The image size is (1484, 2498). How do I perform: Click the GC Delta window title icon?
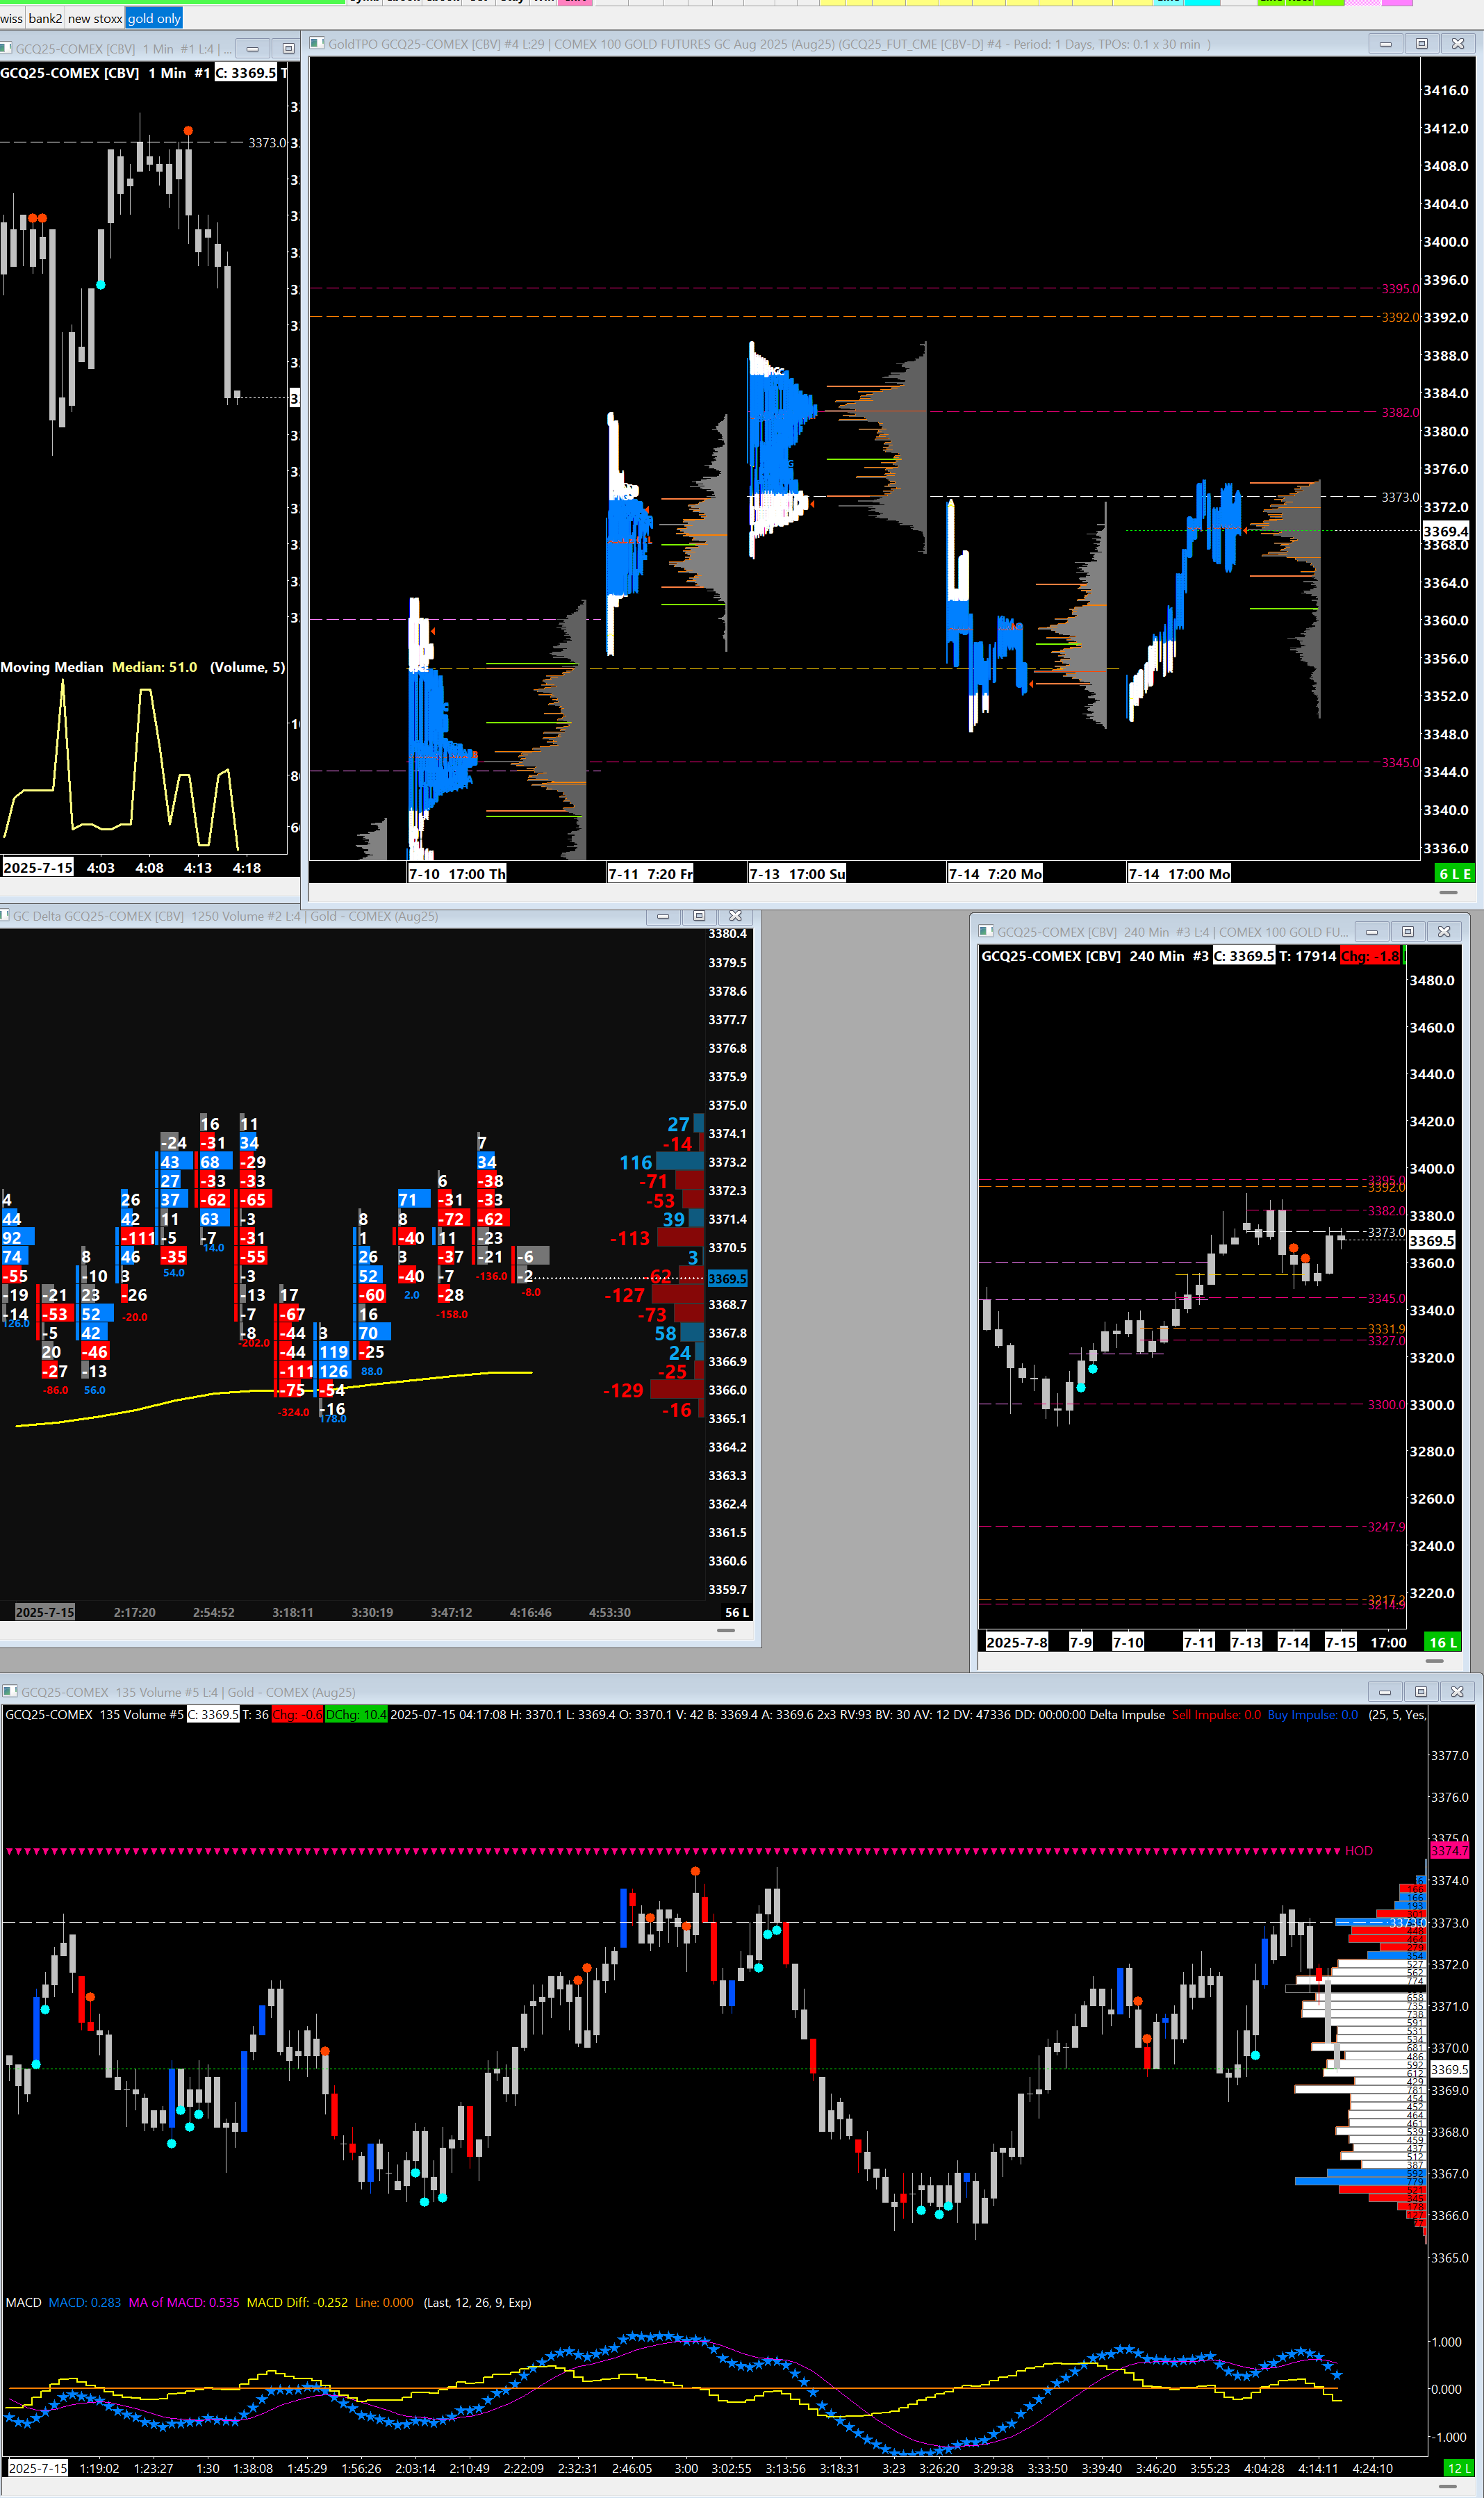[5, 915]
